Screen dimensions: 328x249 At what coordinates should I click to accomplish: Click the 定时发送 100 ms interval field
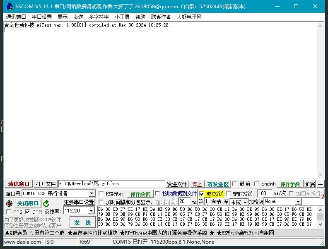264,193
